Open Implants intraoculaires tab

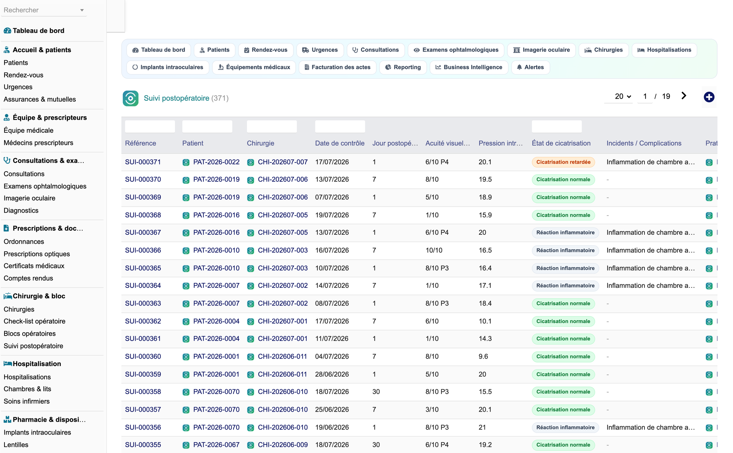[168, 67]
